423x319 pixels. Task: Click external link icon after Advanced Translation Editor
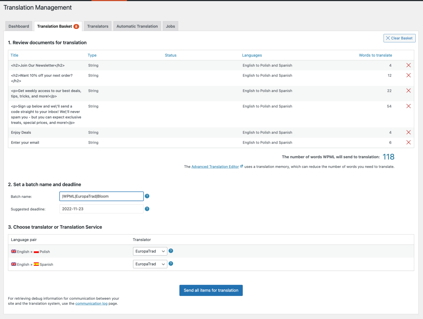point(242,166)
